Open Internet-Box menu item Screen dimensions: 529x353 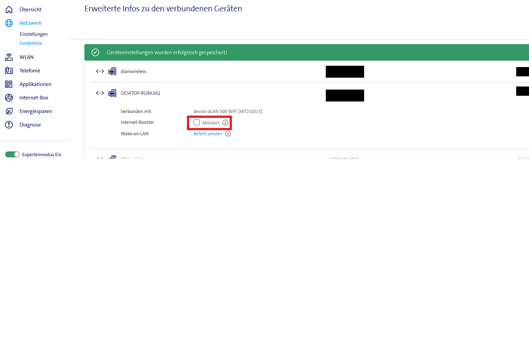[34, 98]
